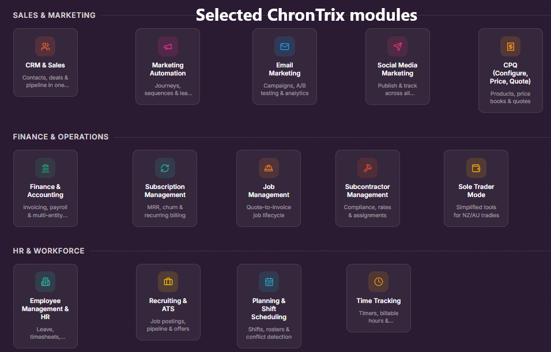
Task: Choose the Social Media Marketing module title
Action: click(x=398, y=69)
